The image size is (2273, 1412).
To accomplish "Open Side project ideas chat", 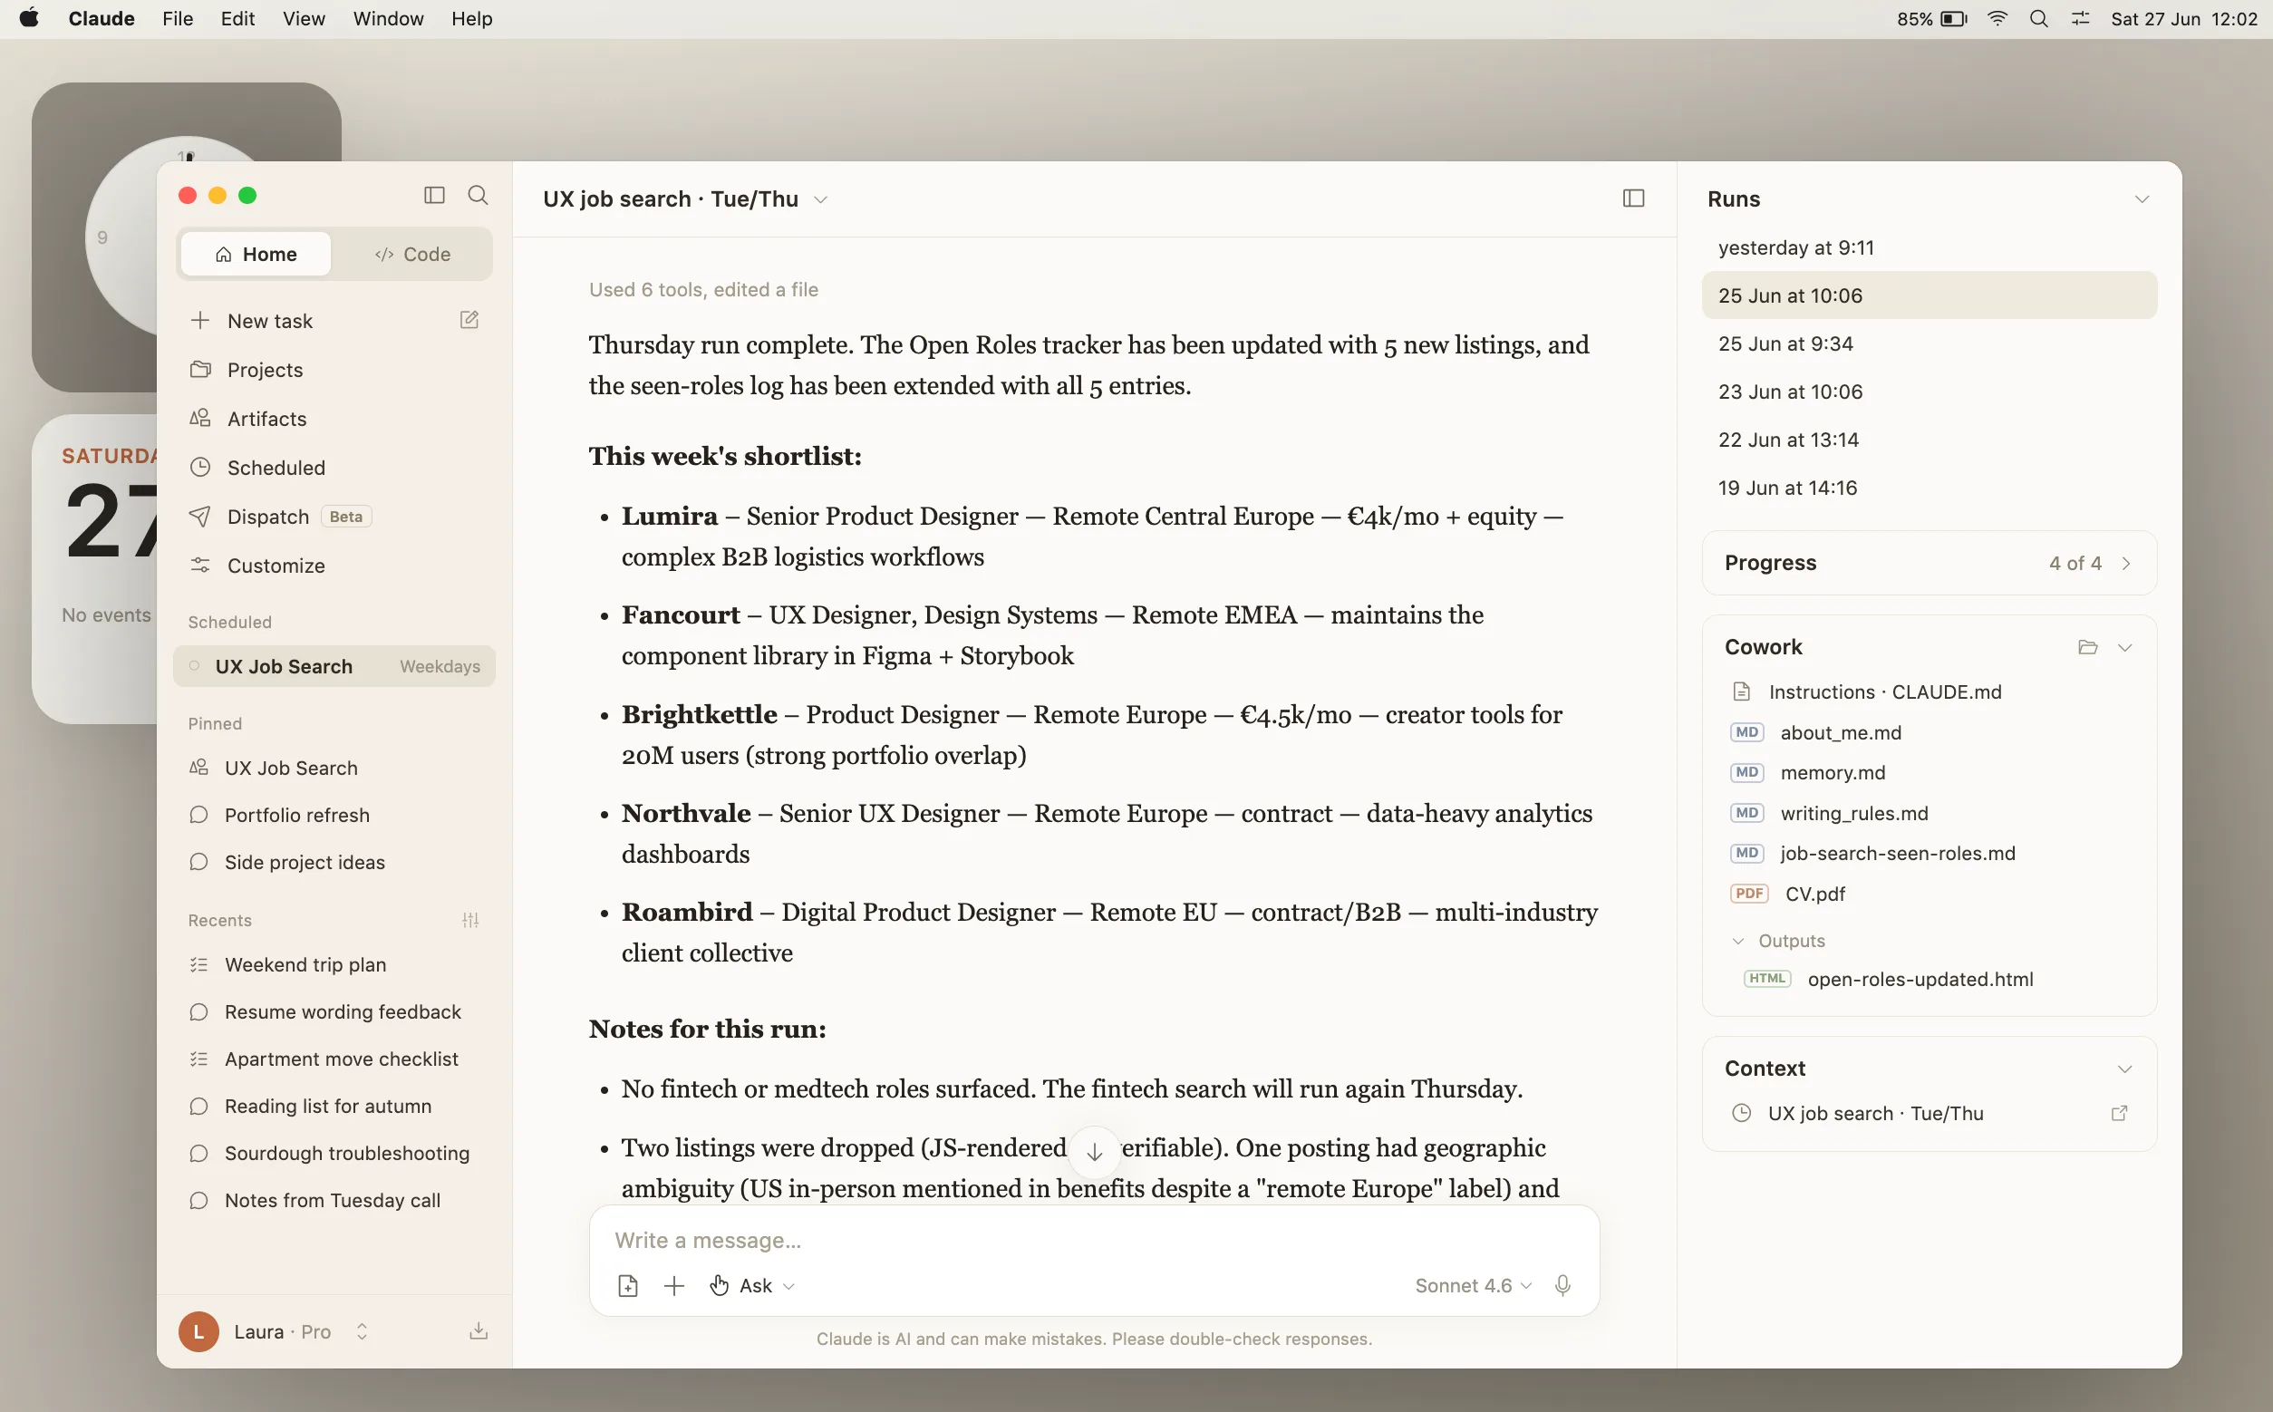I will 334,862.
